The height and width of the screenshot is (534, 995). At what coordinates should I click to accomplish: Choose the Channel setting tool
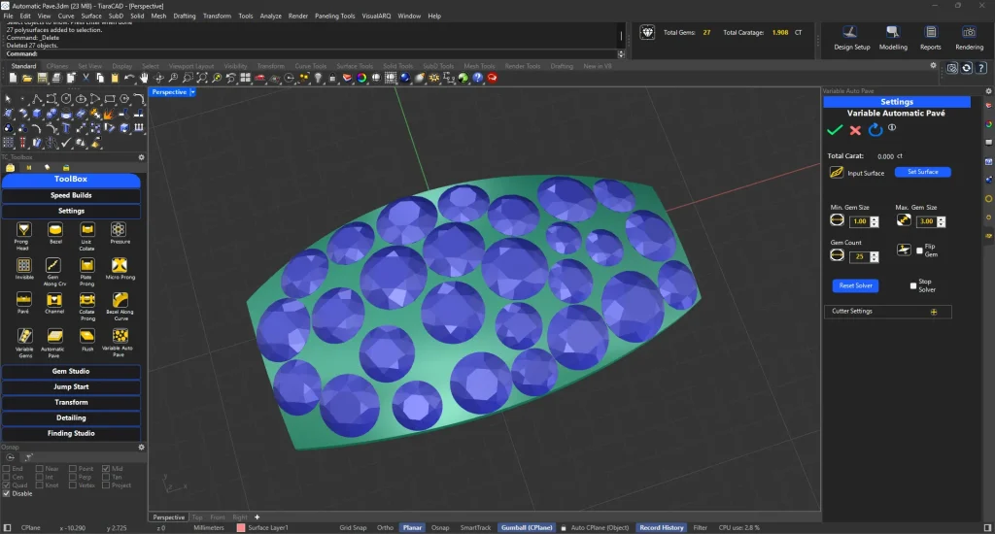(x=55, y=300)
